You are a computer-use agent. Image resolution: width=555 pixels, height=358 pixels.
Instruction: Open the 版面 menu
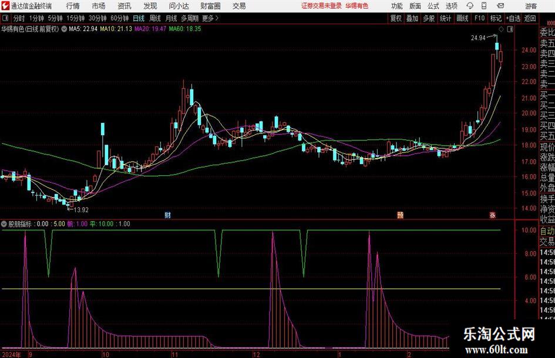coord(415,6)
